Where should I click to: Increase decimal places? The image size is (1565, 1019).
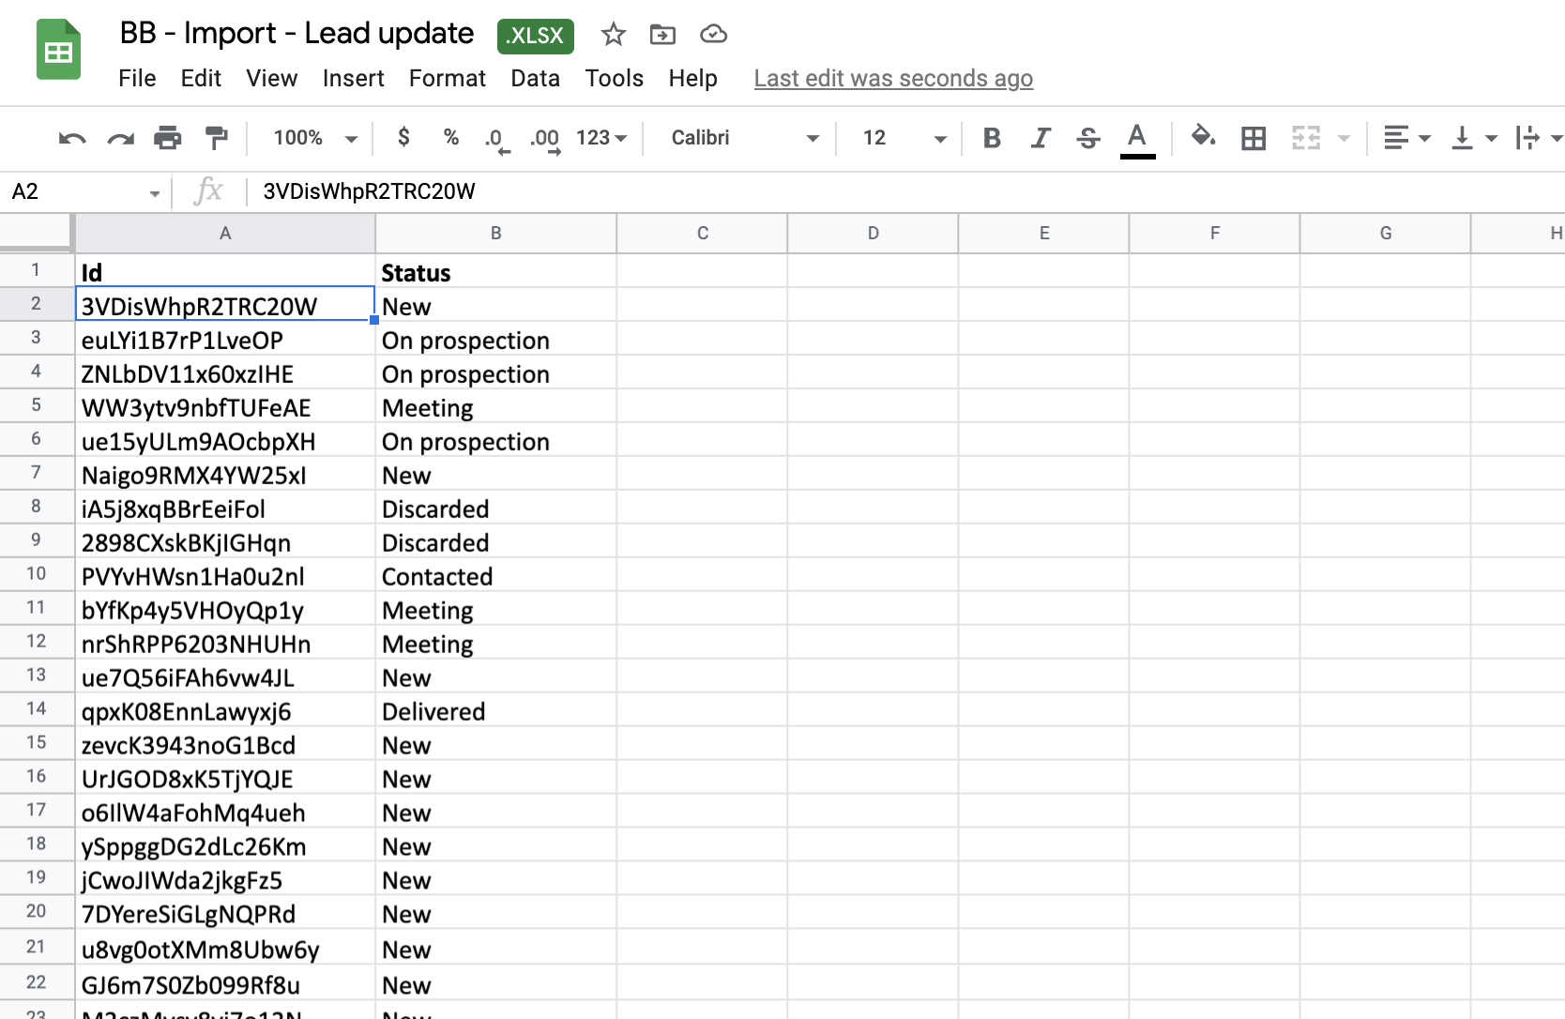pos(545,139)
